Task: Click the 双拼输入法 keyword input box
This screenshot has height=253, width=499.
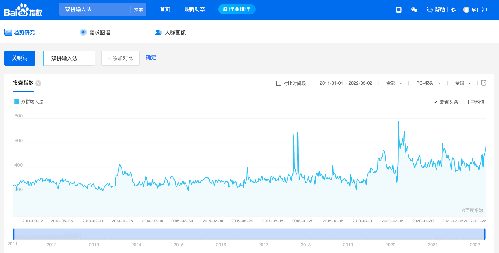Action: click(x=69, y=58)
